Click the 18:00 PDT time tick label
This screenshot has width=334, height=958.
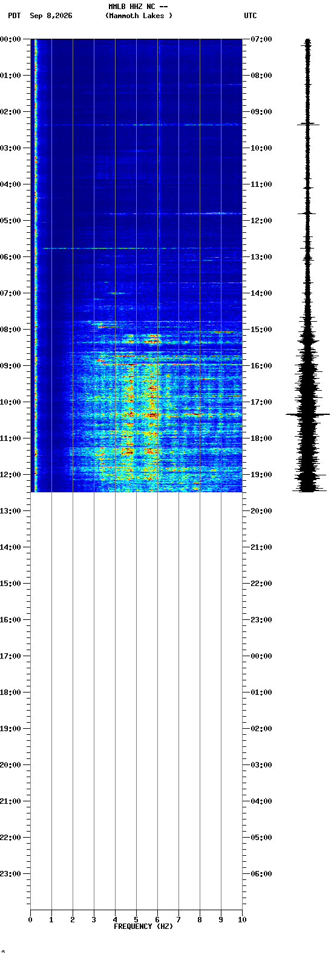click(10, 692)
